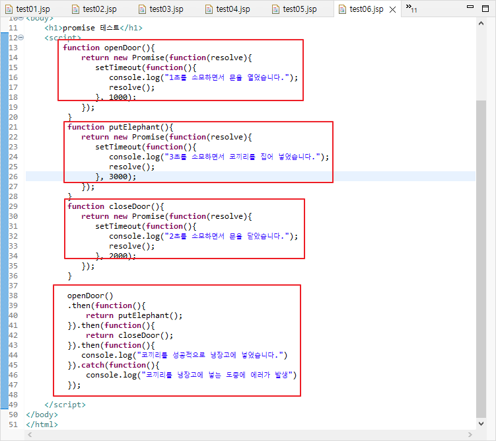
Task: Click the test06.jsp file icon
Action: pos(342,9)
